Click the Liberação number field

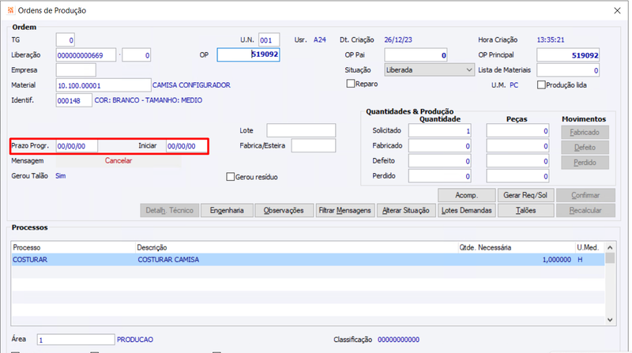(86, 55)
